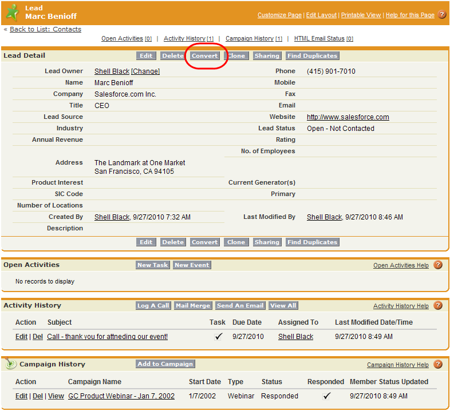Click the top Edit button in Lead Detail

coord(146,55)
